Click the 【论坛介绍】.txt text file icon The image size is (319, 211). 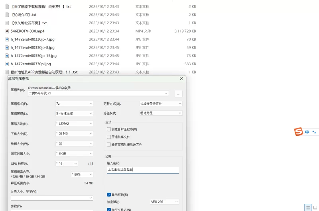click(7, 15)
